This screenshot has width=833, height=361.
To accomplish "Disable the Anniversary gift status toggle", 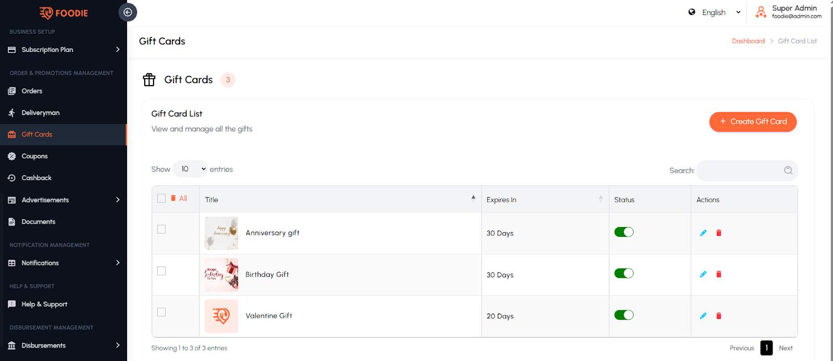I will click(x=624, y=232).
